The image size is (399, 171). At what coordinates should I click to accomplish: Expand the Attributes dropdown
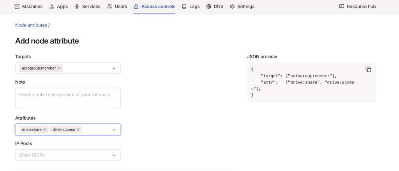coord(114,130)
